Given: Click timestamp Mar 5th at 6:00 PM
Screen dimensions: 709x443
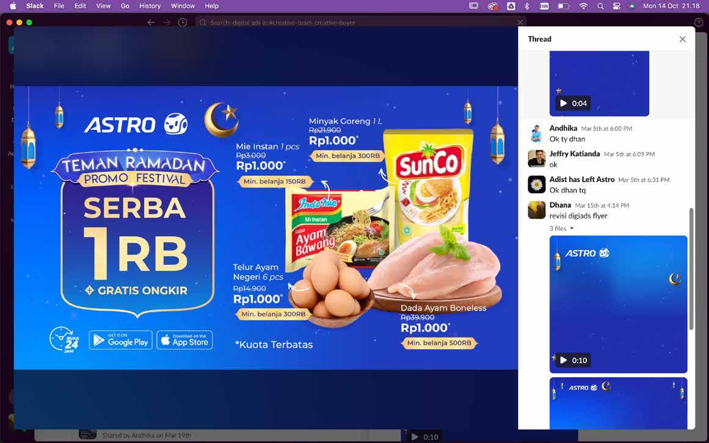Looking at the screenshot, I should coord(606,129).
